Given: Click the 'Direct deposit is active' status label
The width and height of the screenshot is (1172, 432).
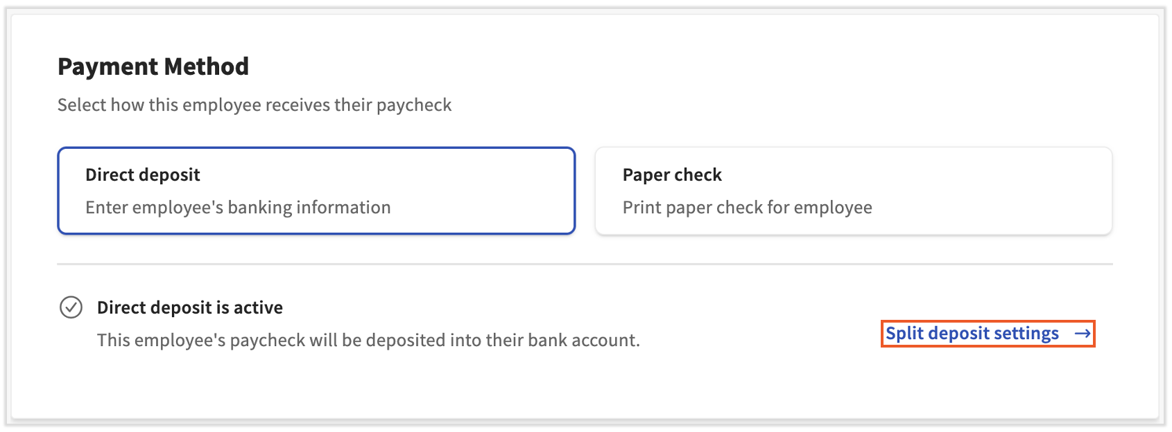Looking at the screenshot, I should [x=189, y=307].
